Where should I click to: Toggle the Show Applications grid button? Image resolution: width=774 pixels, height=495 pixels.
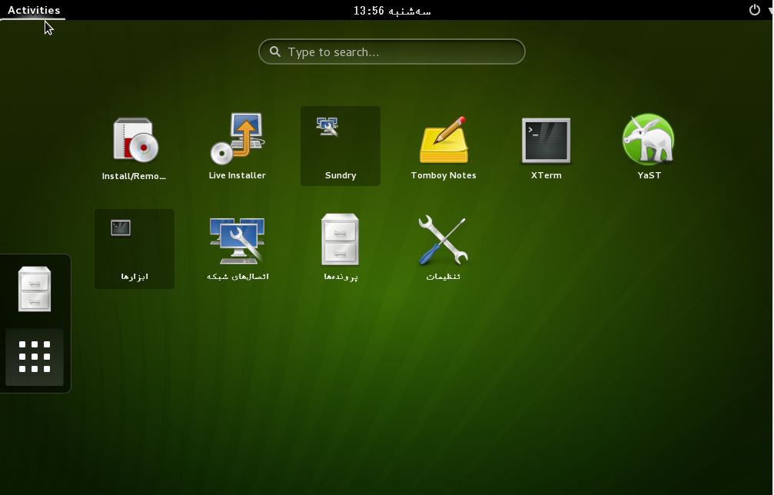pos(35,357)
